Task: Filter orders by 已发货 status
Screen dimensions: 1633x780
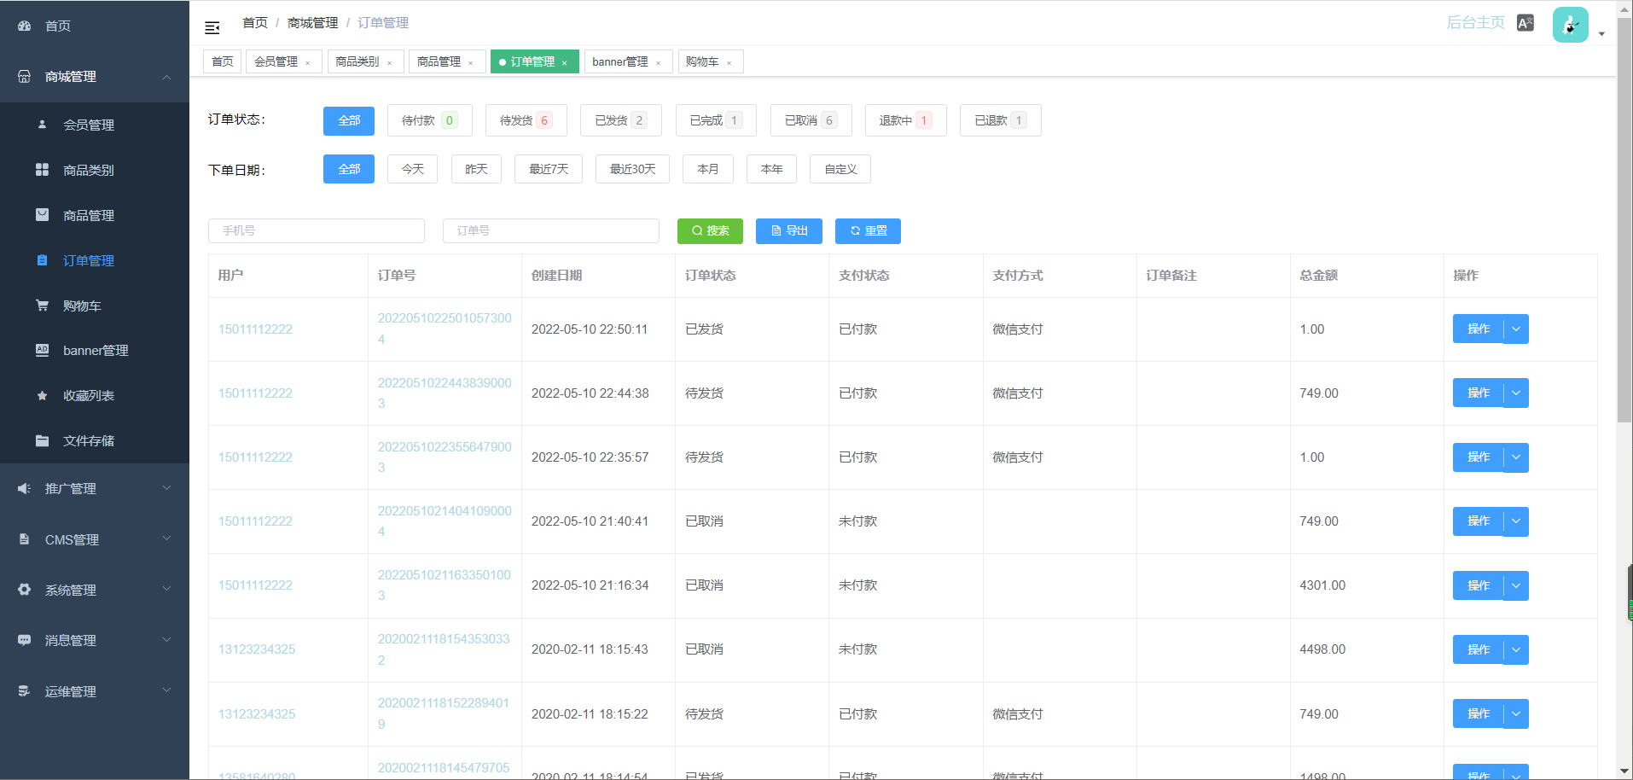Action: point(621,120)
